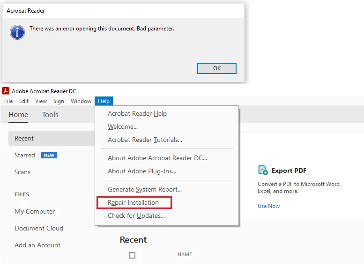
Task: Open Document Cloud in the sidebar
Action: pos(39,228)
